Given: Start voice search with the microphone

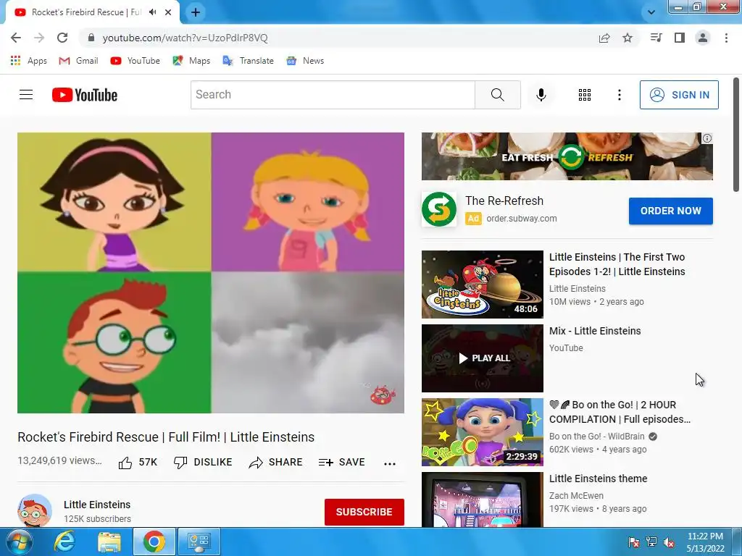Looking at the screenshot, I should click(x=541, y=95).
